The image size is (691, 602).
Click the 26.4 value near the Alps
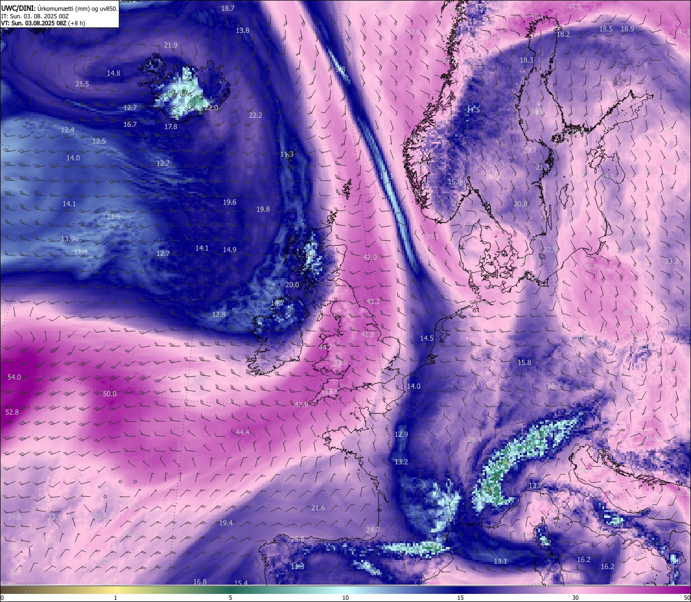(x=475, y=439)
